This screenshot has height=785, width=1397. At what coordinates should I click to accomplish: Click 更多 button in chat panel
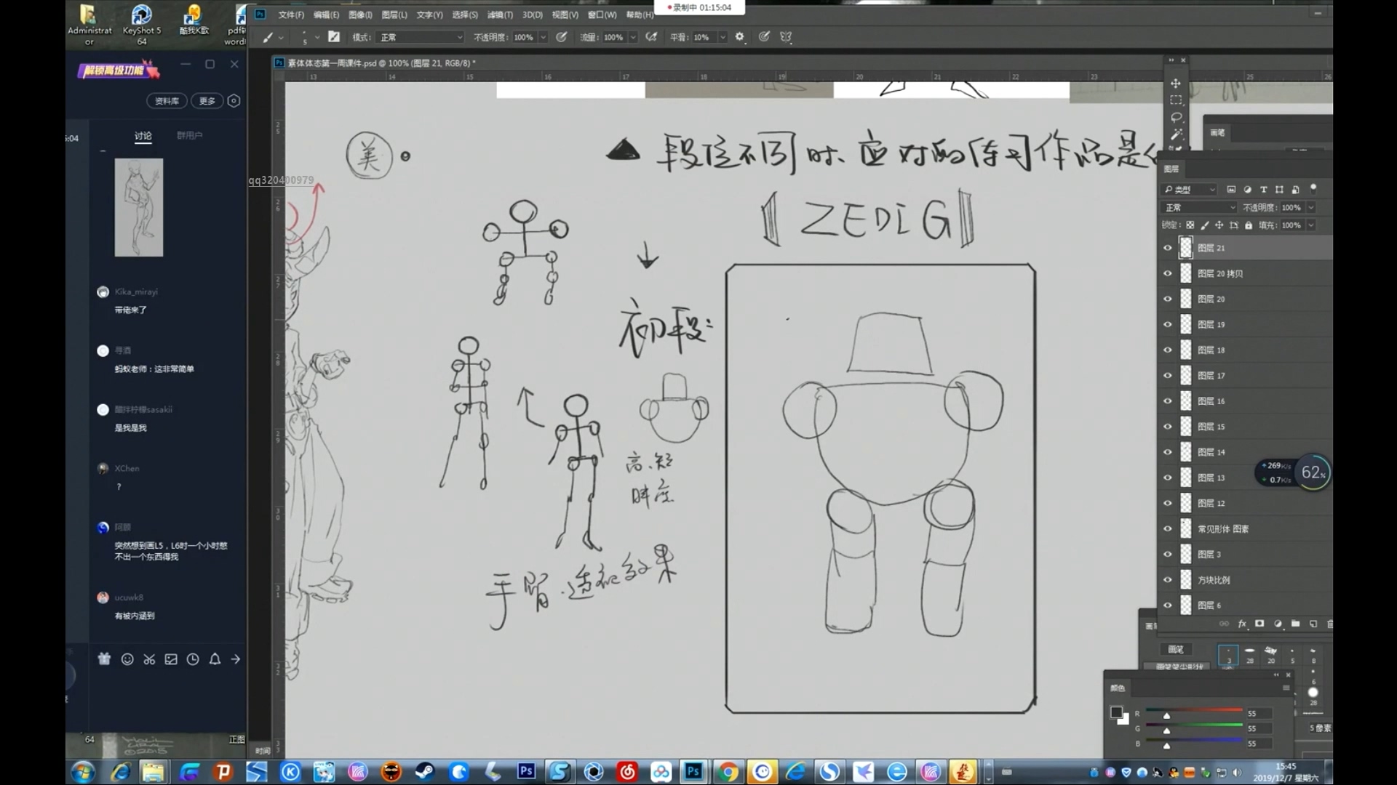tap(207, 101)
